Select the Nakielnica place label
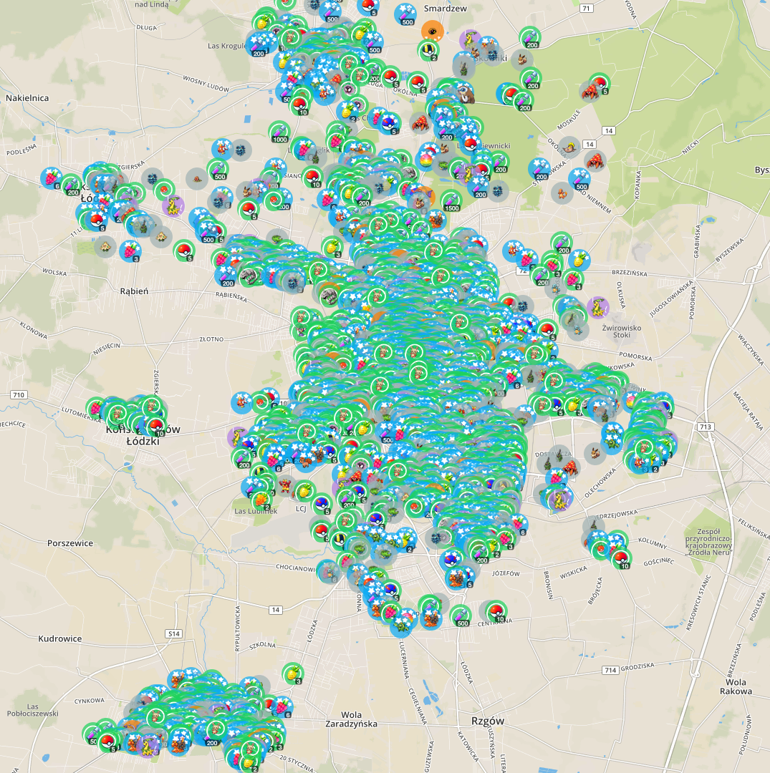This screenshot has height=773, width=770. (x=27, y=98)
